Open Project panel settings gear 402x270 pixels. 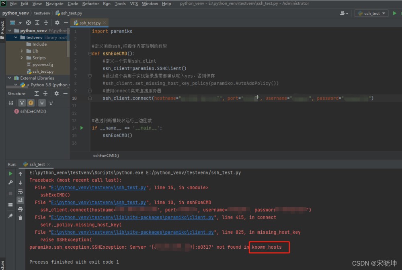(x=57, y=23)
